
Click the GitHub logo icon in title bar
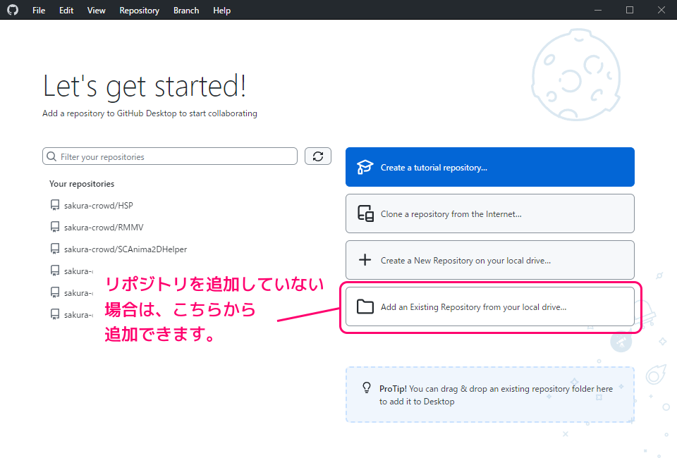(13, 11)
